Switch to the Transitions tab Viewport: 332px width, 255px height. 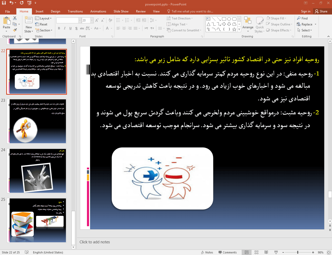pos(75,11)
